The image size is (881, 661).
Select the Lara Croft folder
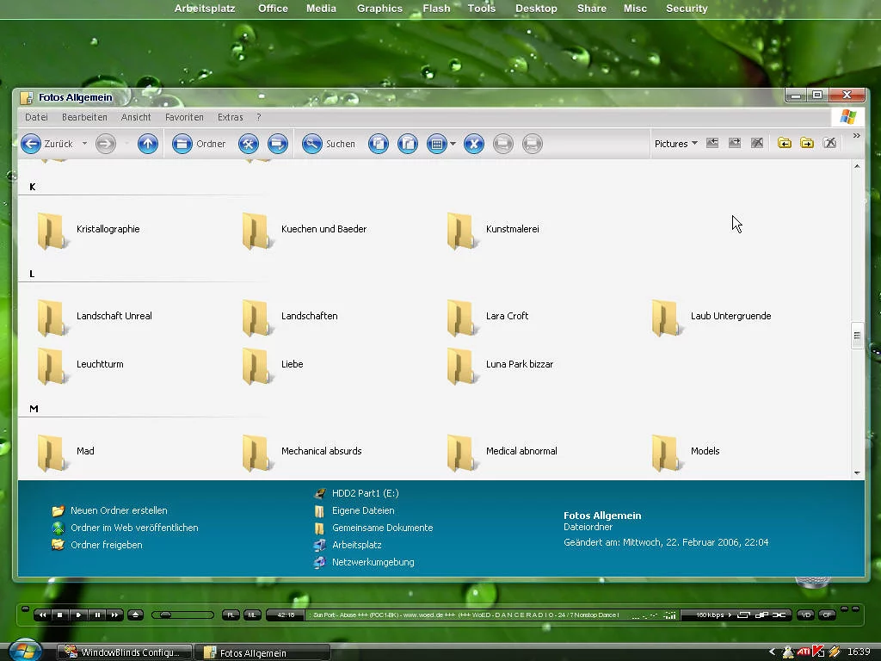pos(507,316)
